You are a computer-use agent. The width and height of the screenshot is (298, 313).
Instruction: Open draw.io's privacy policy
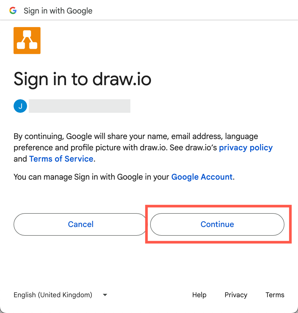(246, 147)
